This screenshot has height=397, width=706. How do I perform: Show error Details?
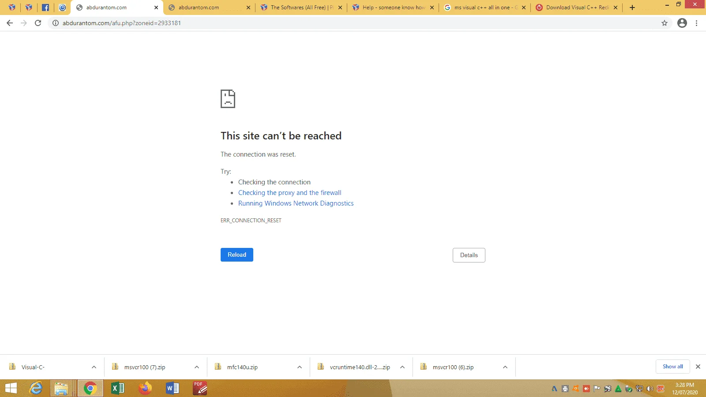click(x=469, y=255)
